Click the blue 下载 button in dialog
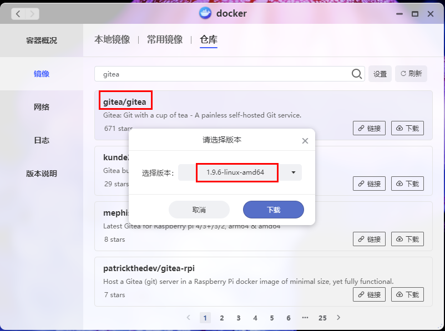Viewport: 445px width, 331px height. [x=274, y=210]
